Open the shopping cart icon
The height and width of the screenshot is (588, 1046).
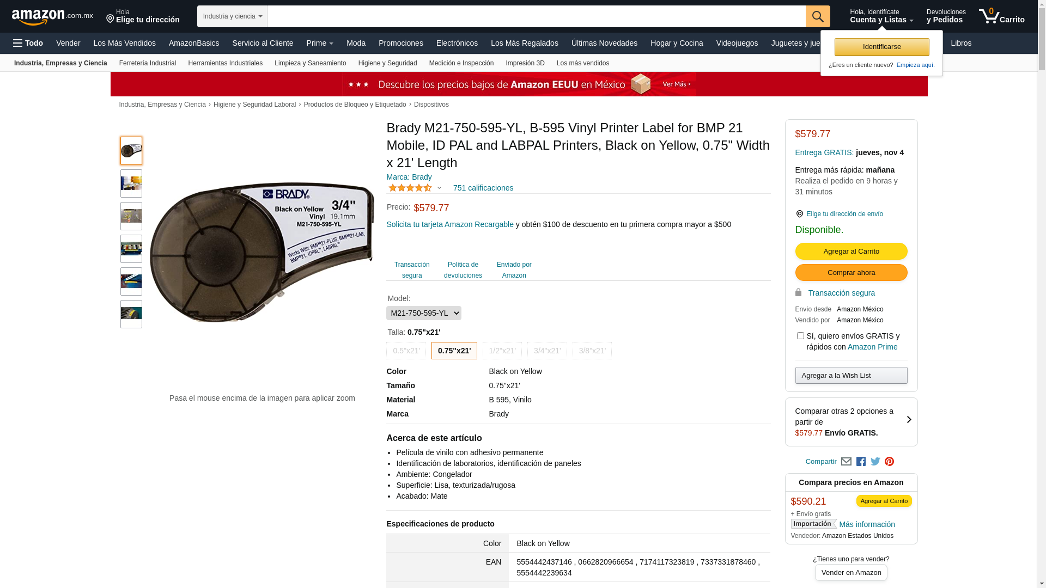click(x=1001, y=16)
